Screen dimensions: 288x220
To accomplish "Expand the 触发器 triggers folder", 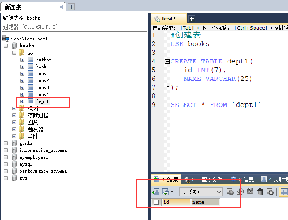I will coord(14,130).
